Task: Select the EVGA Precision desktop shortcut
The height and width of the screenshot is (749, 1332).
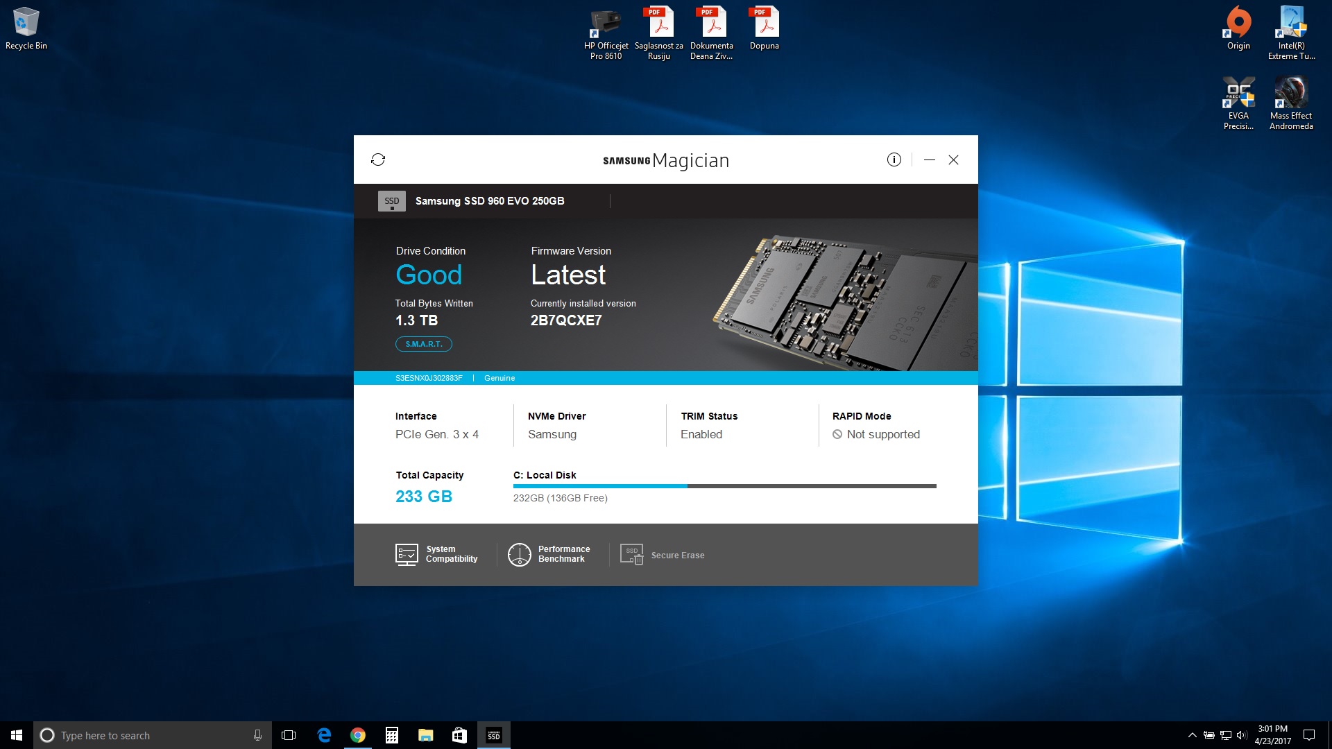Action: click(x=1238, y=103)
